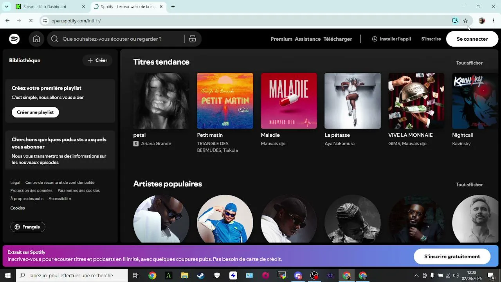The height and width of the screenshot is (282, 501).
Task: Open La pétasse cover art
Action: 353,101
